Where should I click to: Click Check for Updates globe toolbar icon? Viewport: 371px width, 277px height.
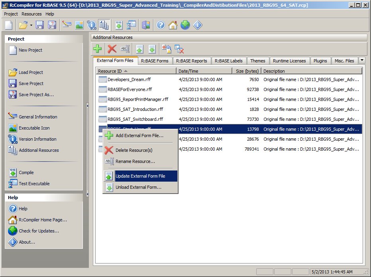[185, 25]
